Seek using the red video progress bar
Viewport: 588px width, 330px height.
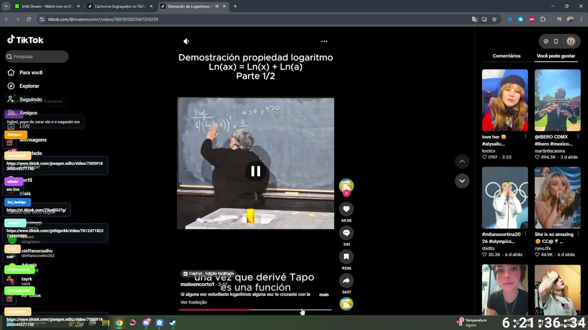(255, 310)
